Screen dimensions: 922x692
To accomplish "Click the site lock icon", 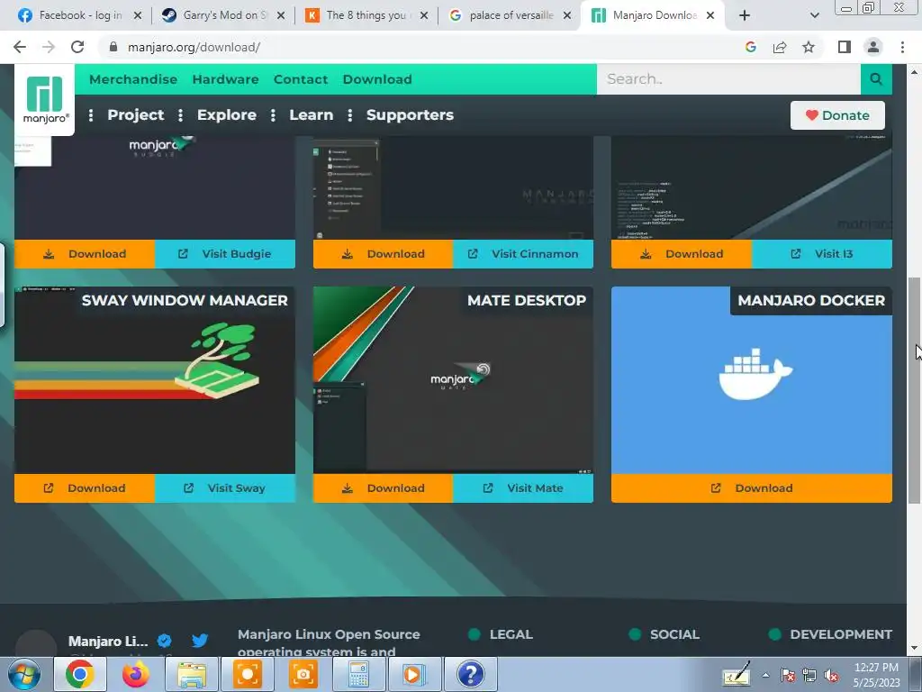I will pyautogui.click(x=113, y=47).
